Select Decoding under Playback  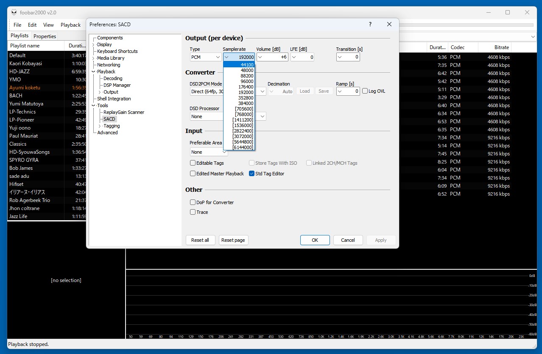[113, 78]
